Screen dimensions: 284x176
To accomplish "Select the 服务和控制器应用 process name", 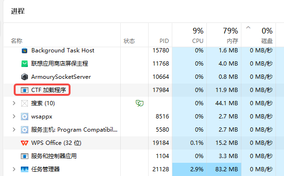I will click(54, 156).
